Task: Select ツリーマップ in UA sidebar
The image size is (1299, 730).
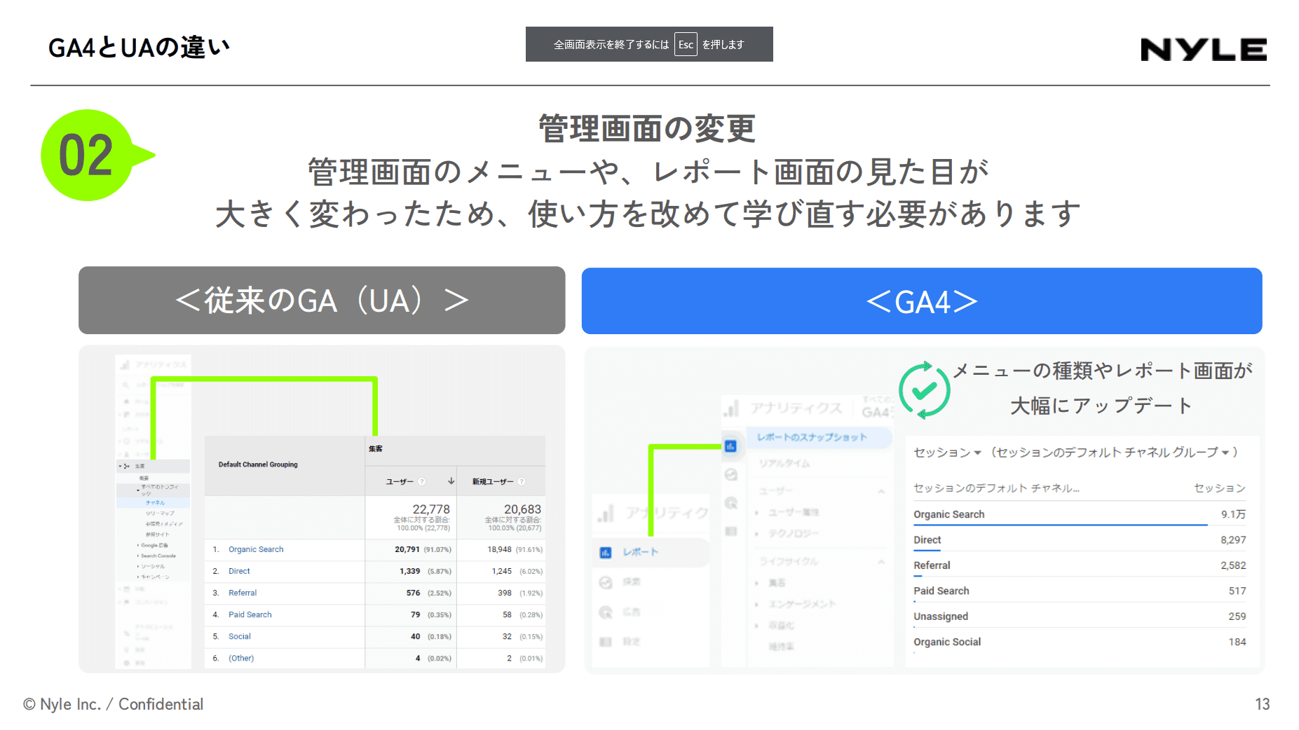Action: (160, 514)
